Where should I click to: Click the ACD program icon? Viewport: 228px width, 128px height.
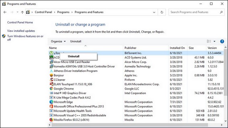click(x=51, y=58)
